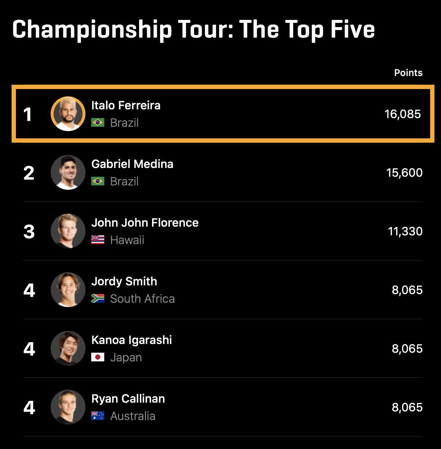The width and height of the screenshot is (441, 449).
Task: Select Jordy Smith's name link
Action: (x=124, y=281)
